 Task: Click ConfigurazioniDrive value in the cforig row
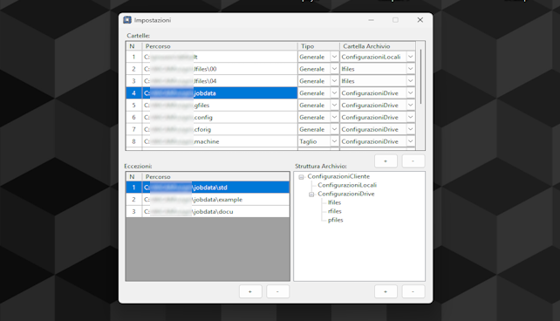370,129
